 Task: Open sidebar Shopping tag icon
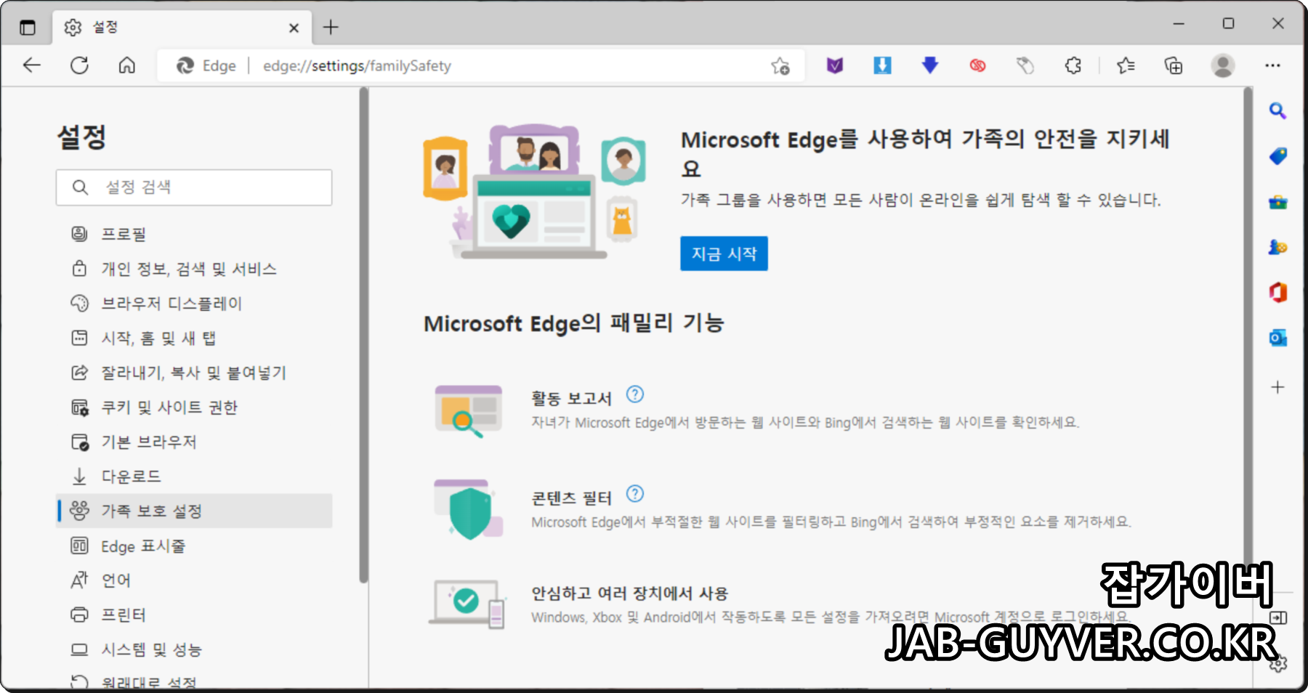1277,156
